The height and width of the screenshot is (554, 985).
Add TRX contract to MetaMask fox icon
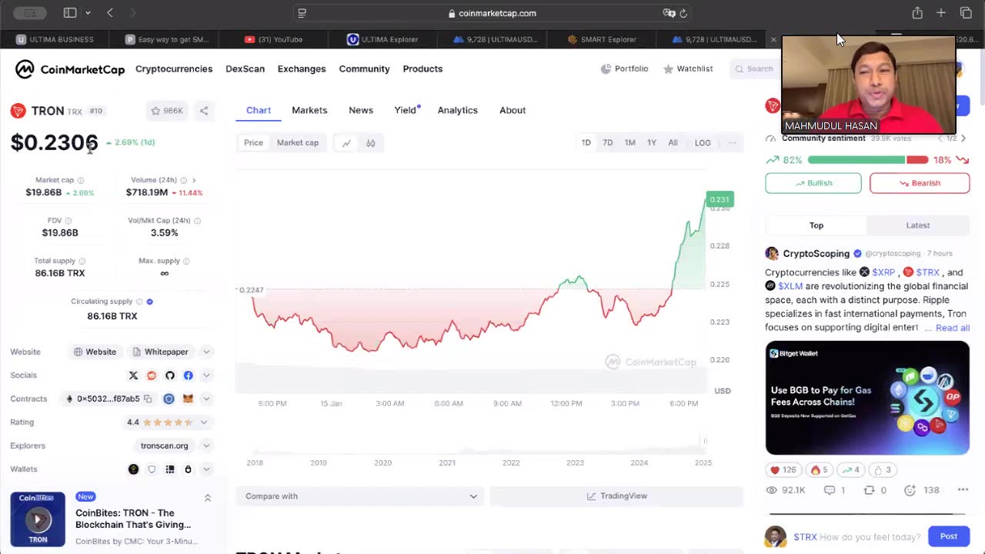coord(188,399)
